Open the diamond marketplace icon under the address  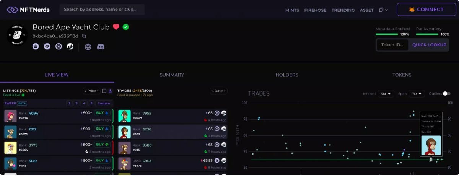coord(47,46)
